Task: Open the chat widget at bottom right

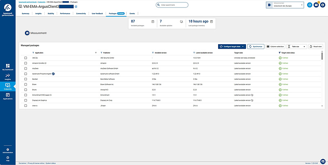Action: click(x=323, y=160)
